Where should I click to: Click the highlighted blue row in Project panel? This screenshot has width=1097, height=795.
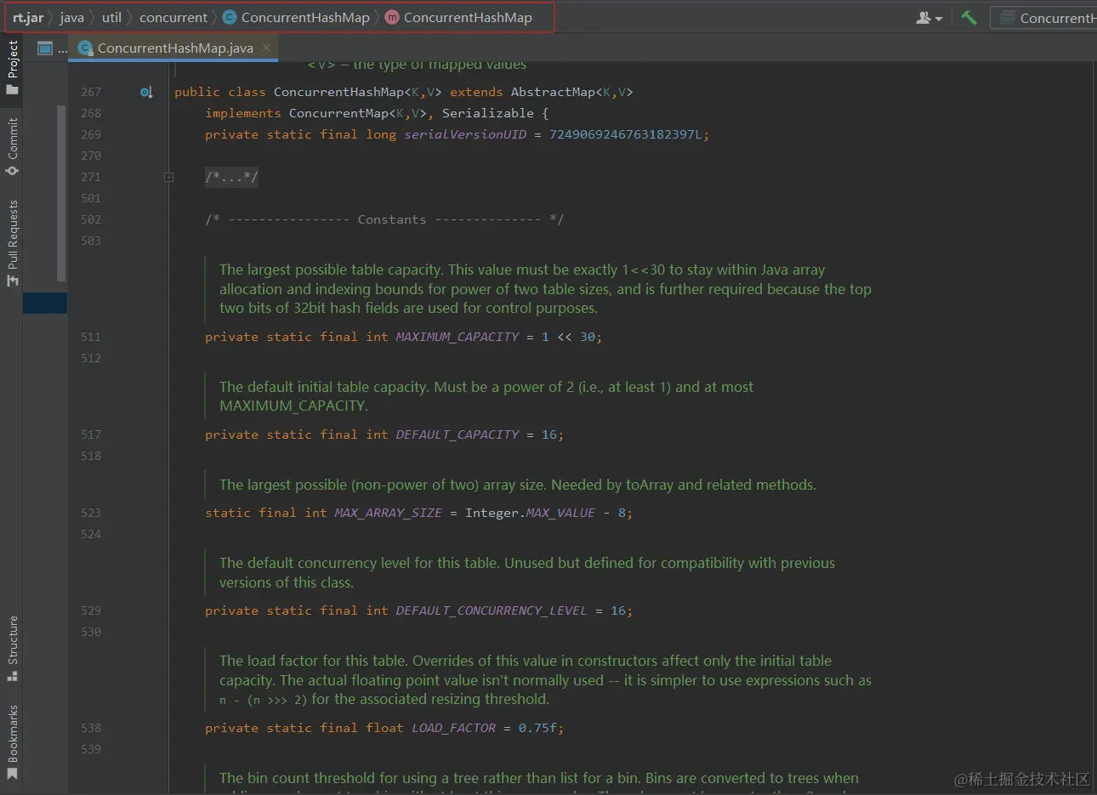tap(45, 303)
